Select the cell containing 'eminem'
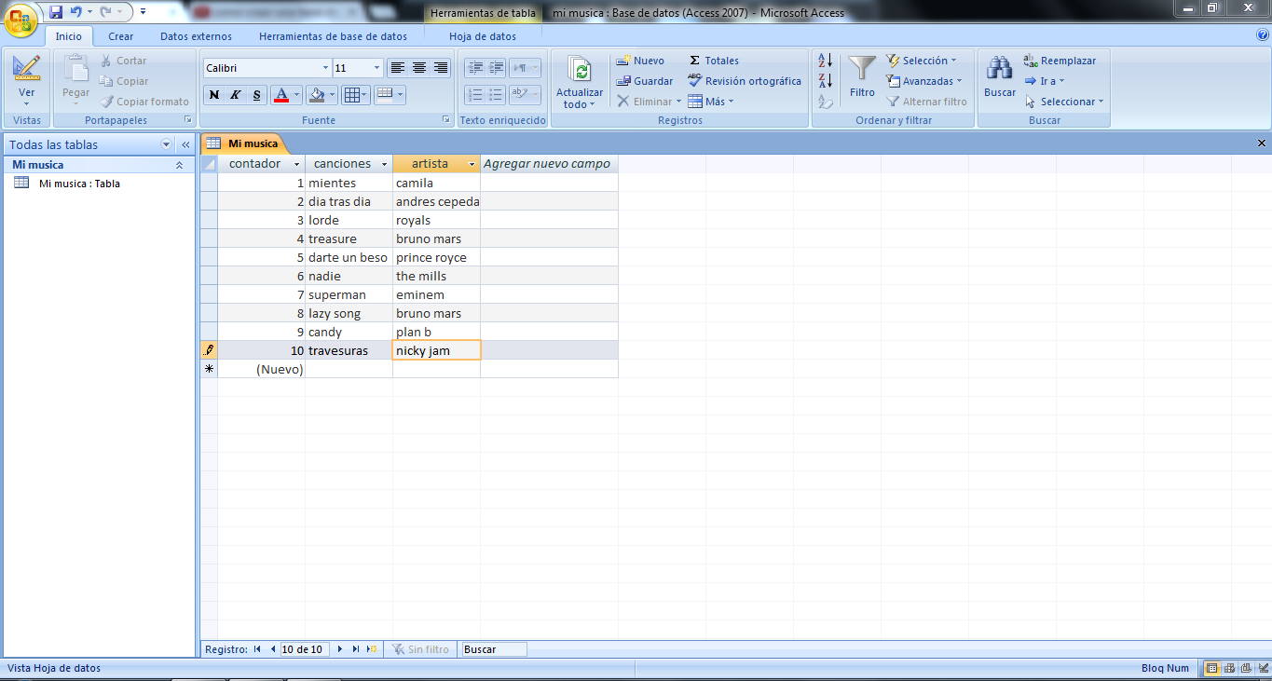 436,294
